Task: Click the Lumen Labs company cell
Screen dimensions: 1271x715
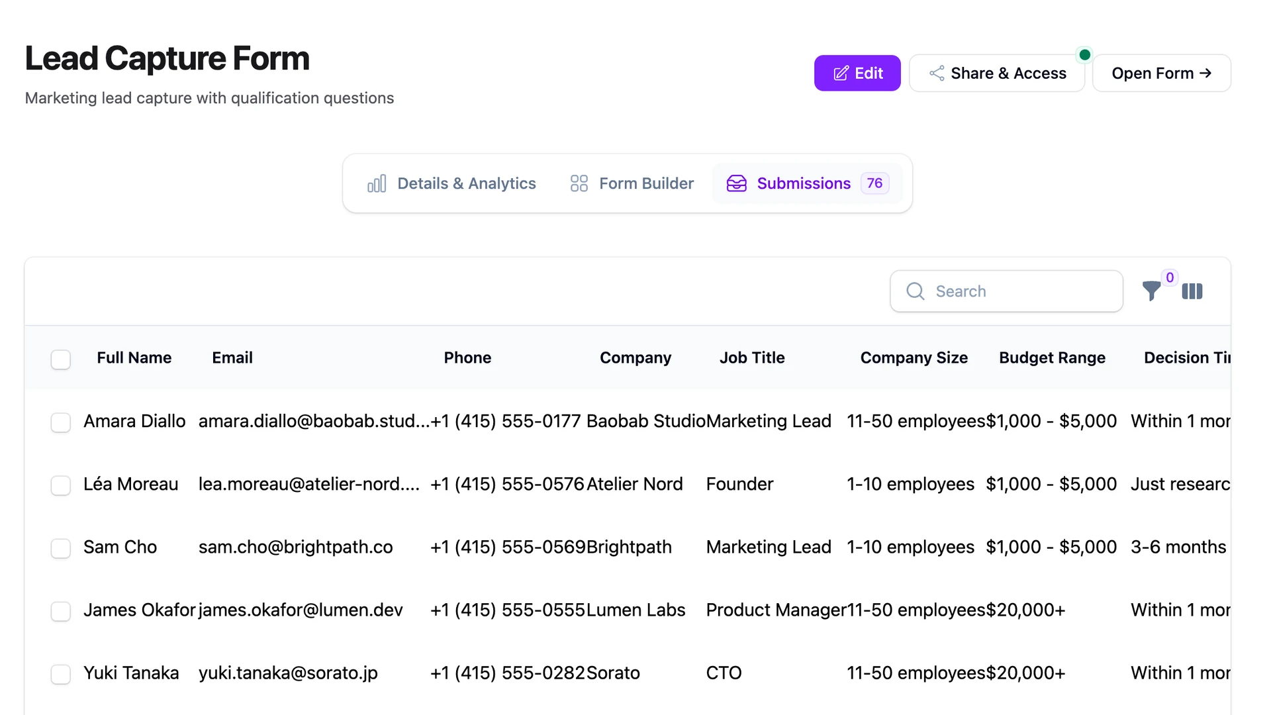Action: 636,610
